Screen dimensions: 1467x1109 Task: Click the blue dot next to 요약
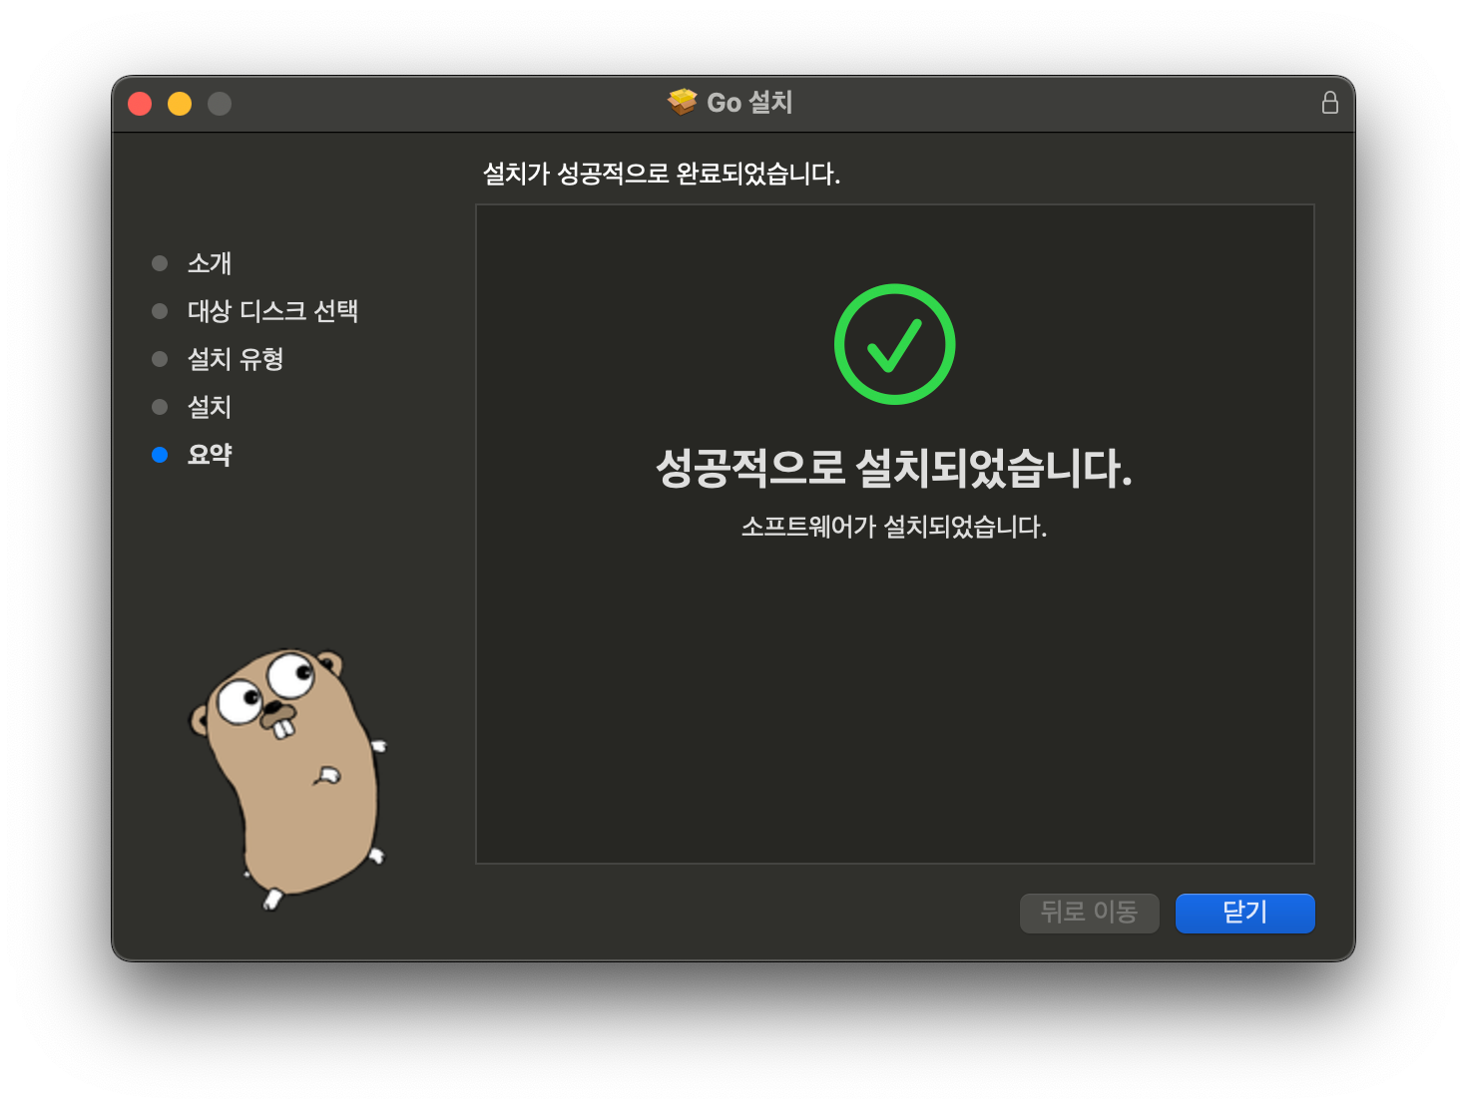160,455
